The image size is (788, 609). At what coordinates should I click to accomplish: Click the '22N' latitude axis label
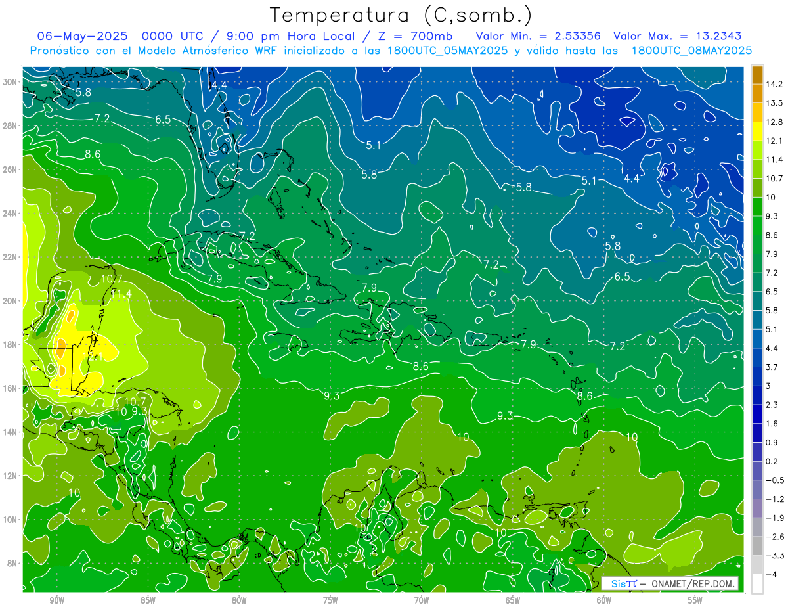coord(11,257)
